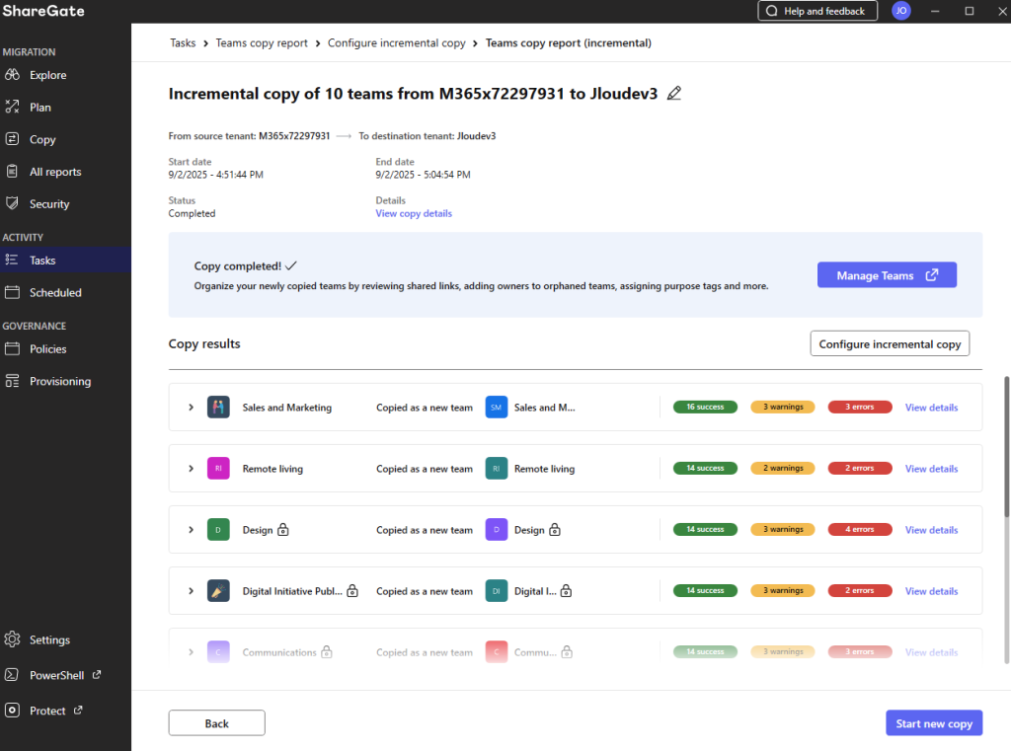Open Help and feedback

coord(817,11)
